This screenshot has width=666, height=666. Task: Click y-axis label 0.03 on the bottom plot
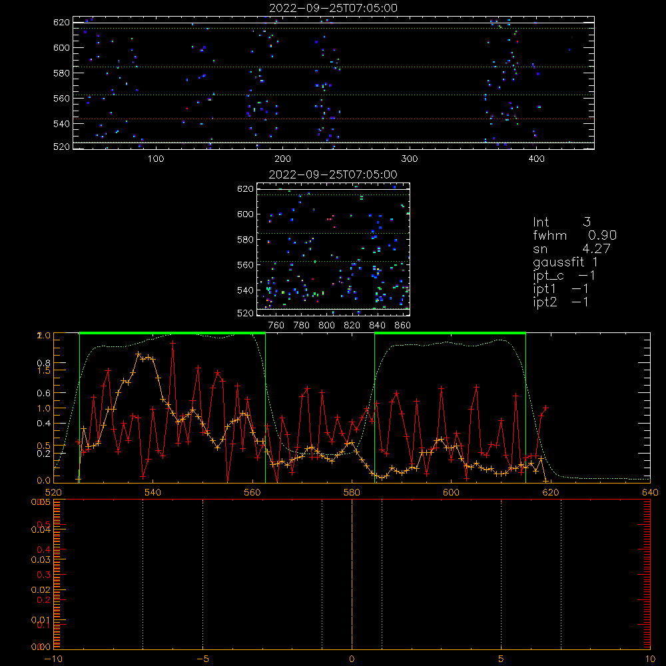[41, 560]
